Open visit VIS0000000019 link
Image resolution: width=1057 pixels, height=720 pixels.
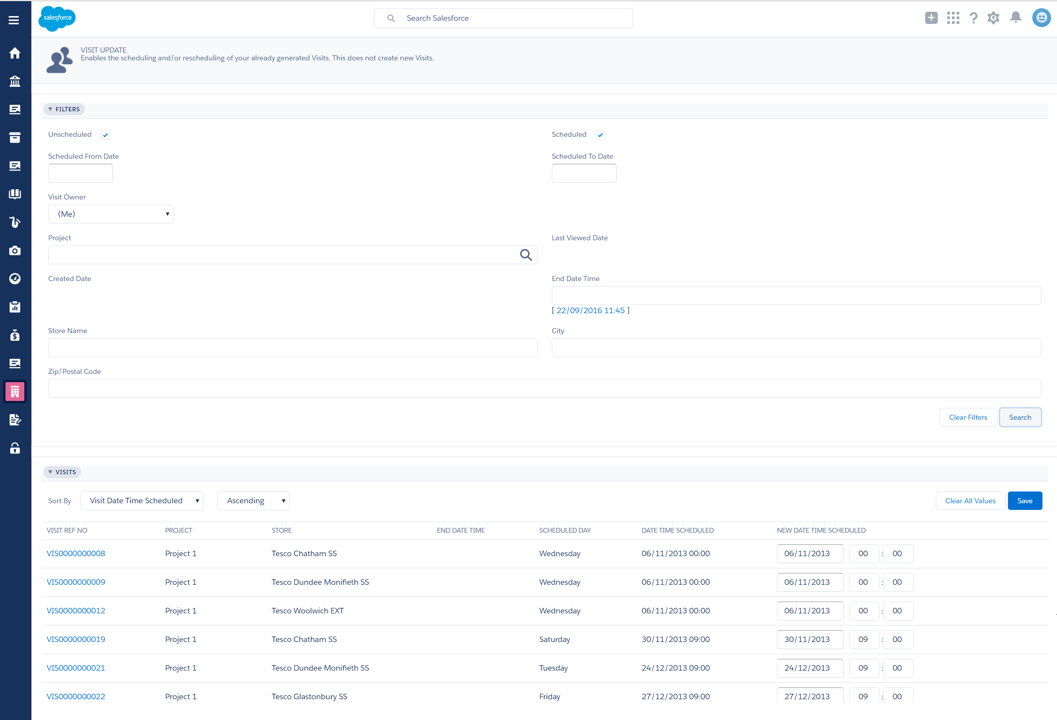(76, 639)
